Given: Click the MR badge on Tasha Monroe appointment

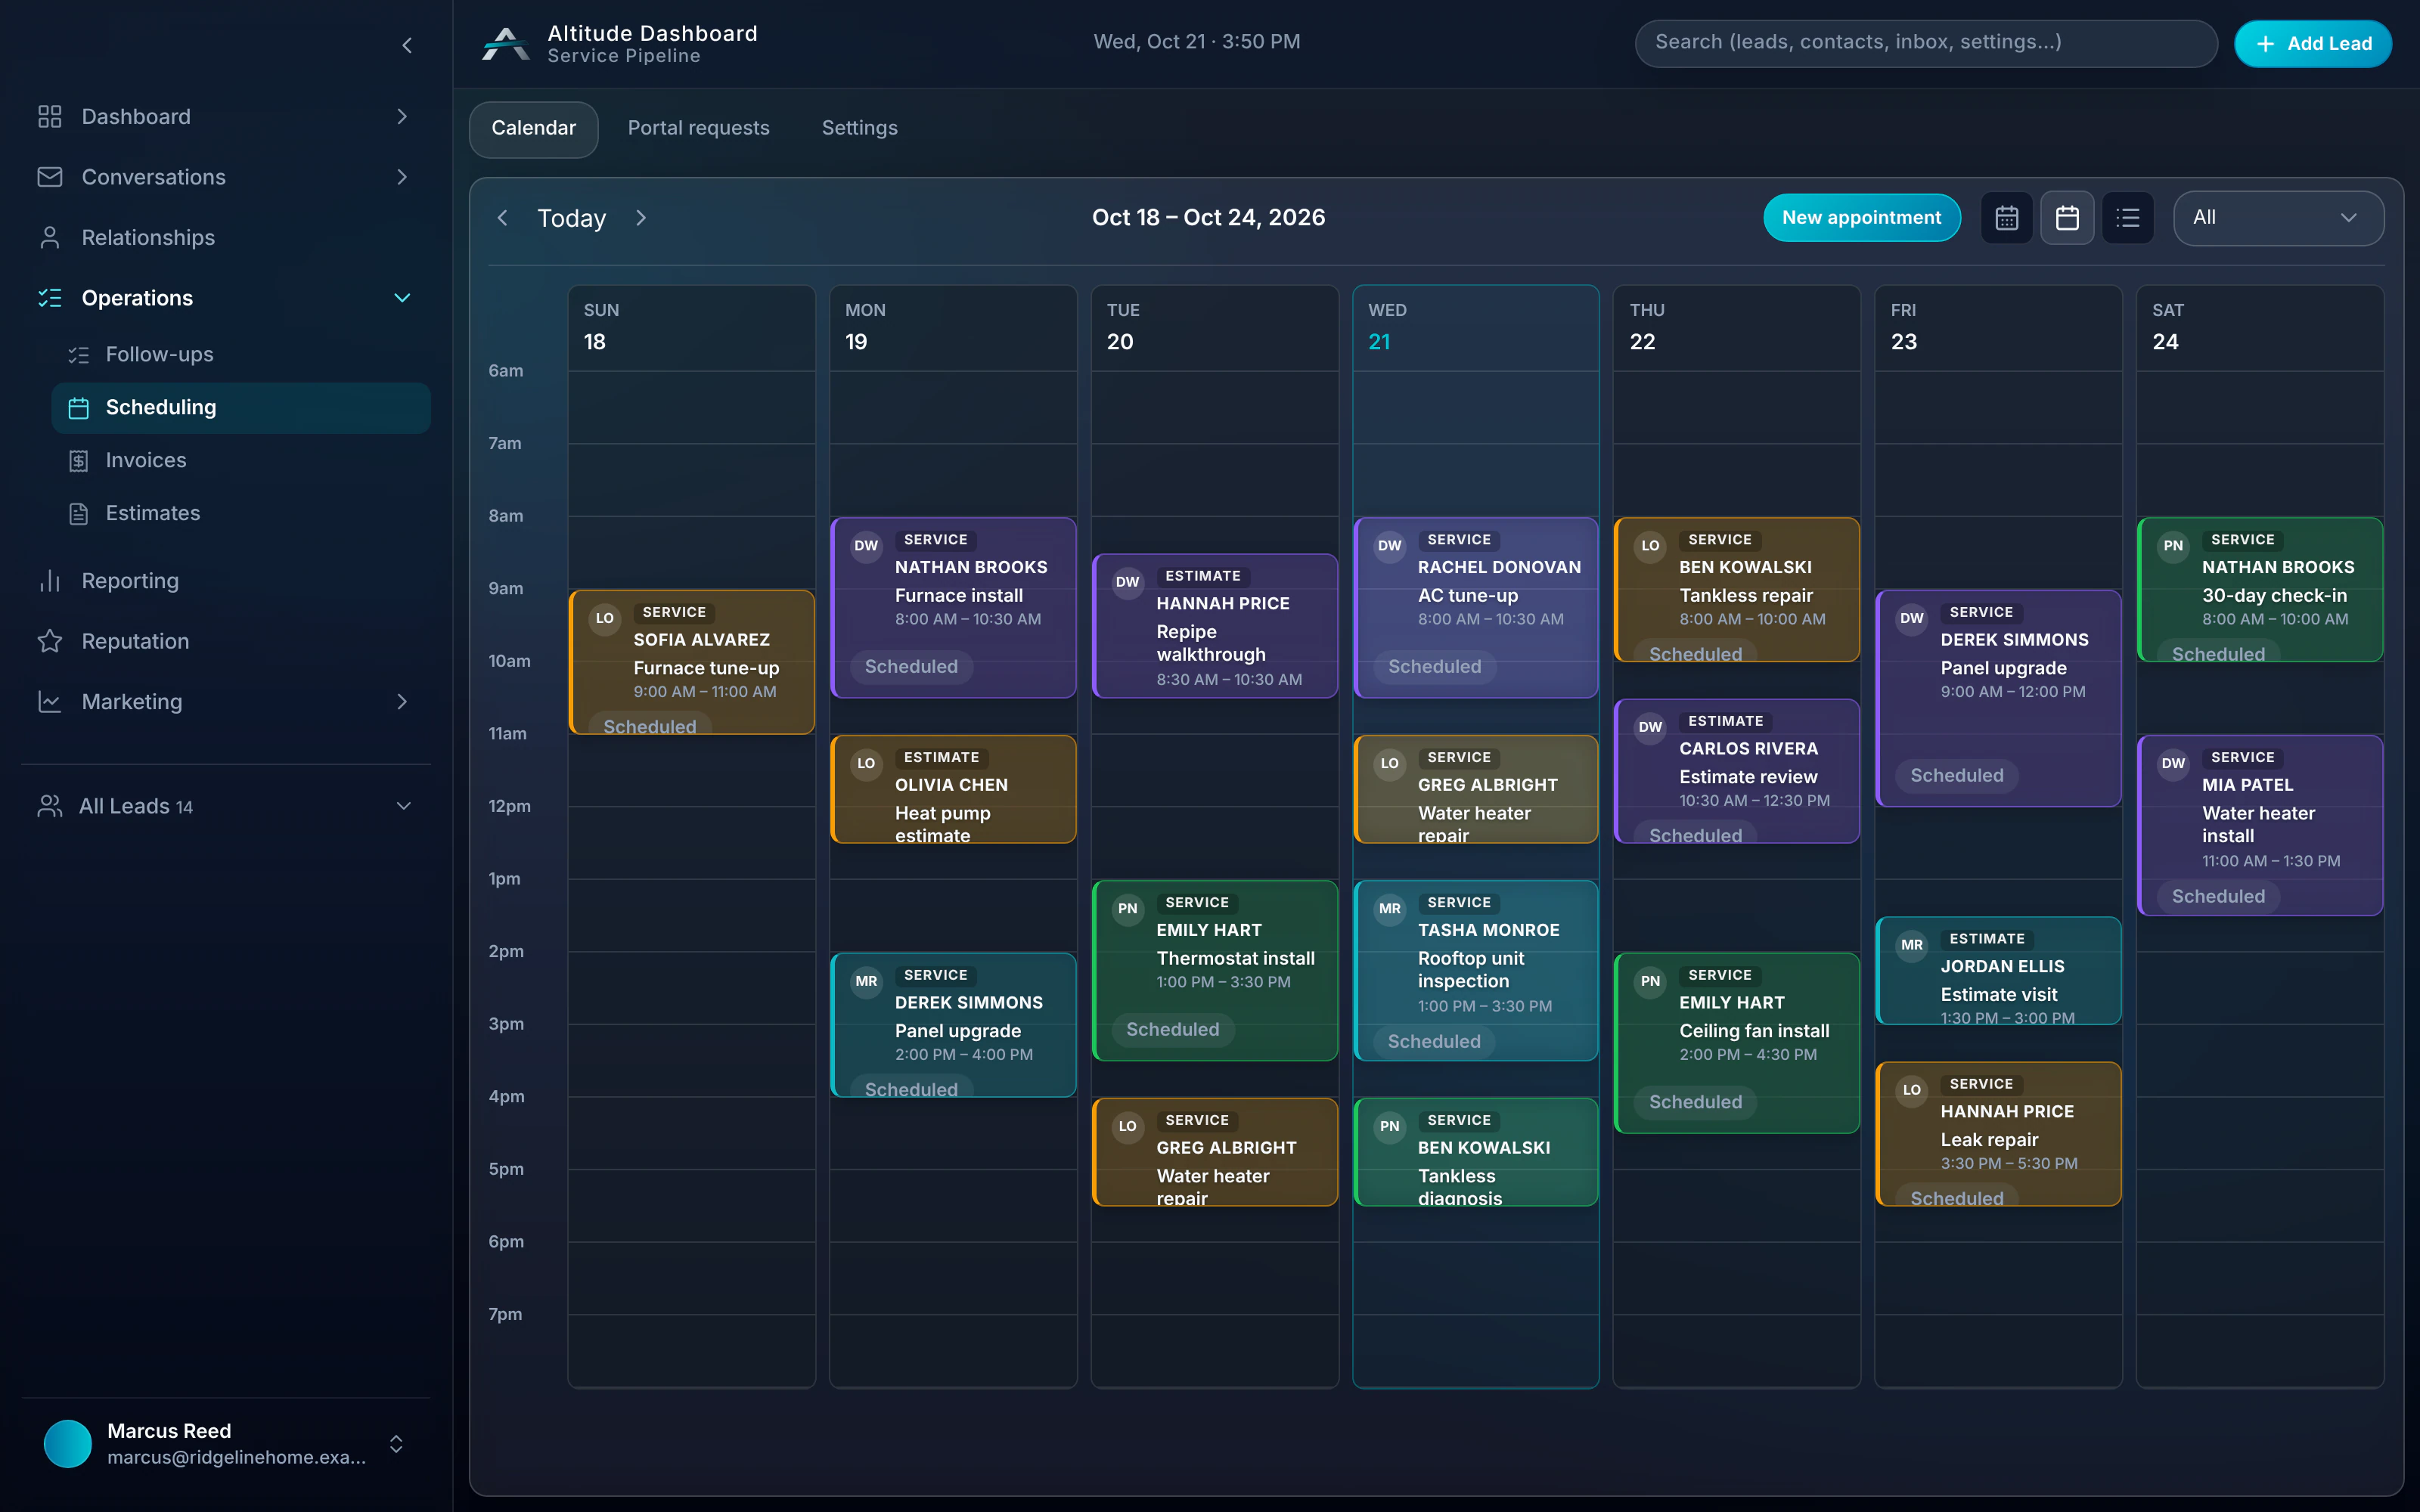Looking at the screenshot, I should coord(1390,909).
